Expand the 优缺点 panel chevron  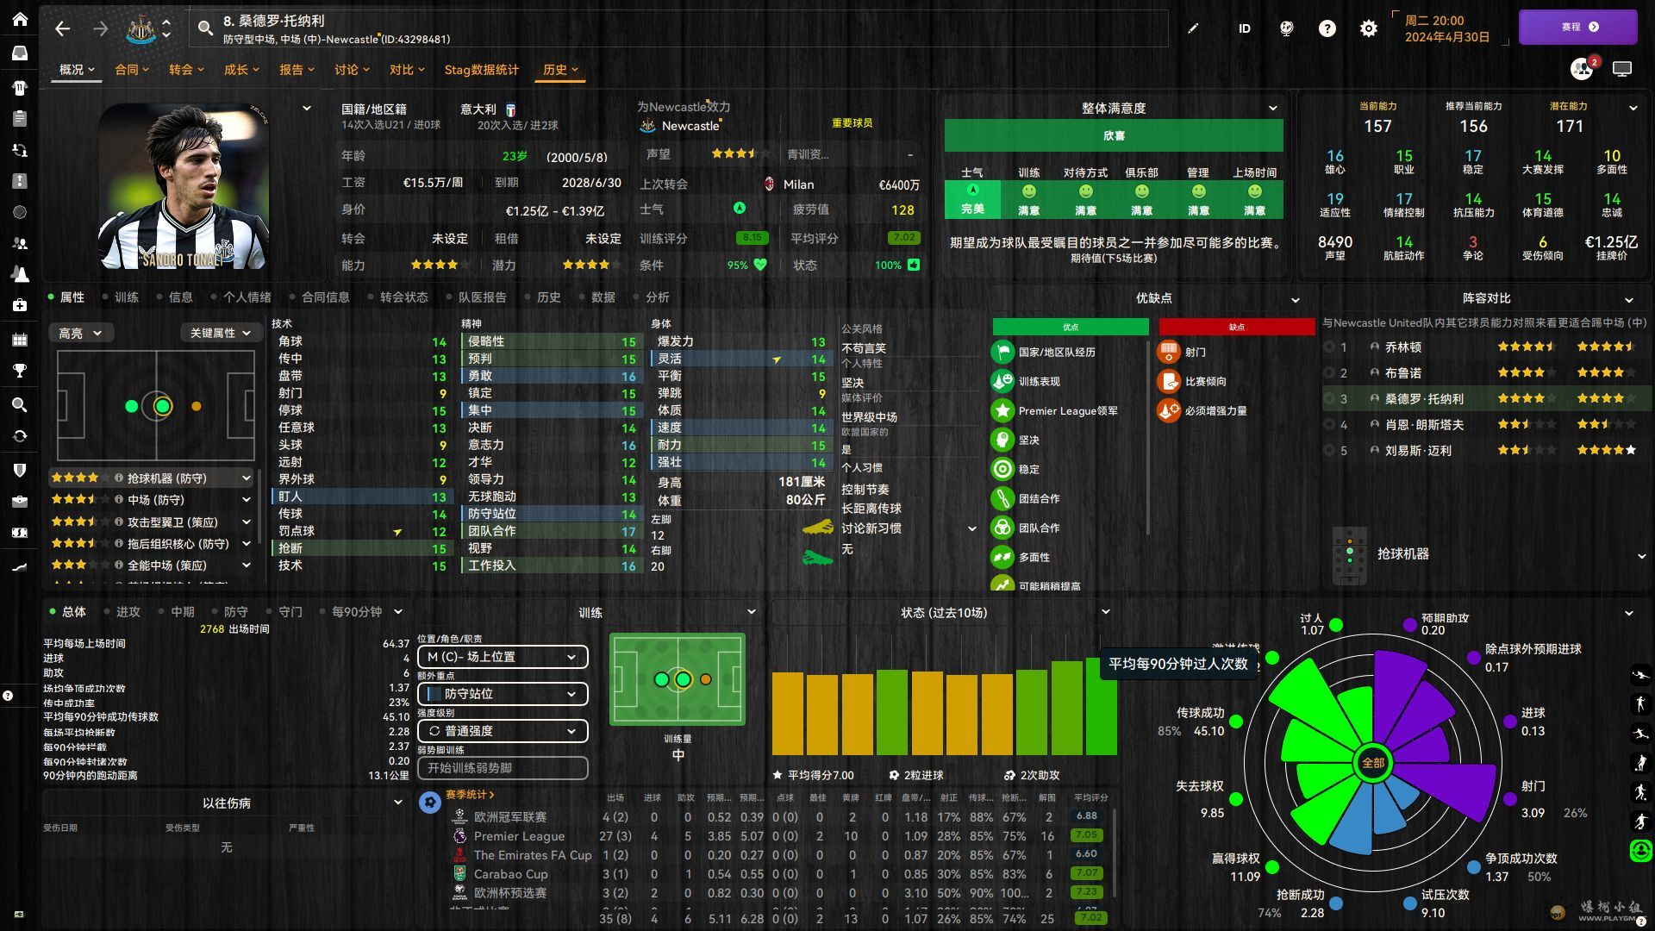[1296, 299]
